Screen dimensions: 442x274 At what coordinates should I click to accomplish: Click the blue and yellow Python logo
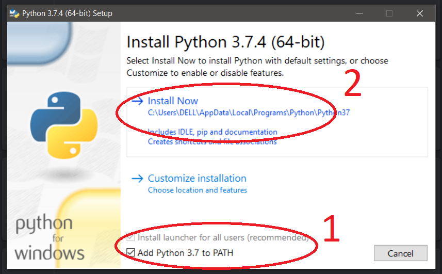click(64, 126)
